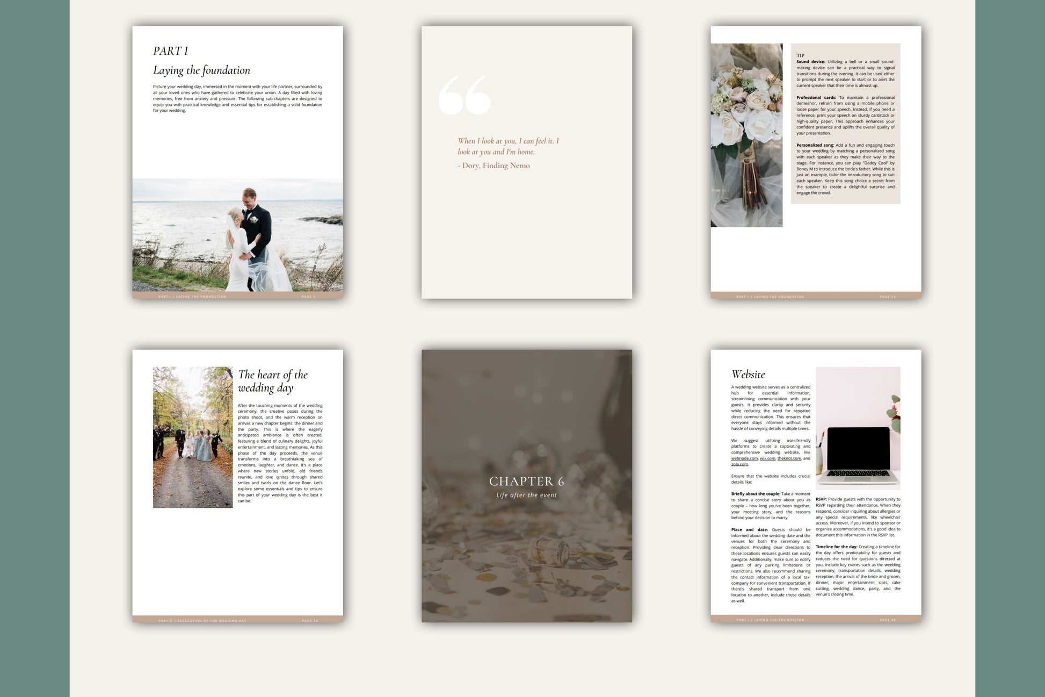Click the 'Professional cards:' tip paragraph
Screen dimensions: 1045x697
pos(845,116)
